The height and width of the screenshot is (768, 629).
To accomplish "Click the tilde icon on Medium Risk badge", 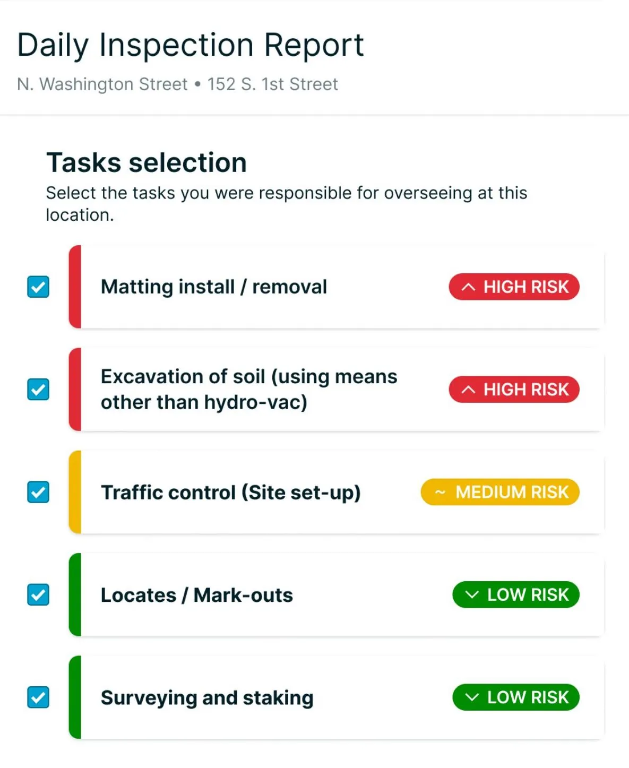I will coord(440,493).
